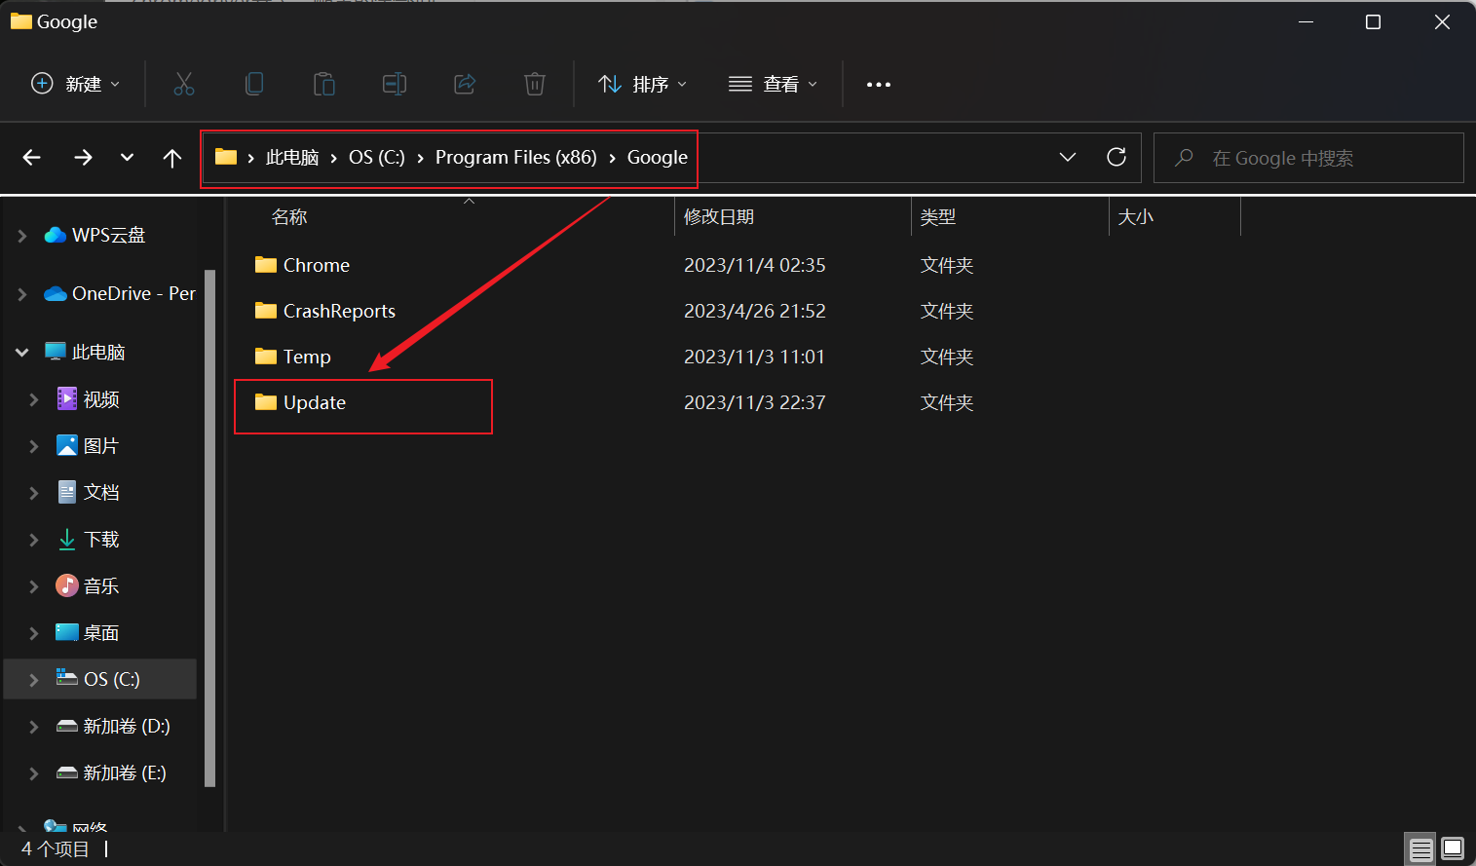Click the date 2023/11/4 02:35
The width and height of the screenshot is (1476, 866).
point(755,265)
